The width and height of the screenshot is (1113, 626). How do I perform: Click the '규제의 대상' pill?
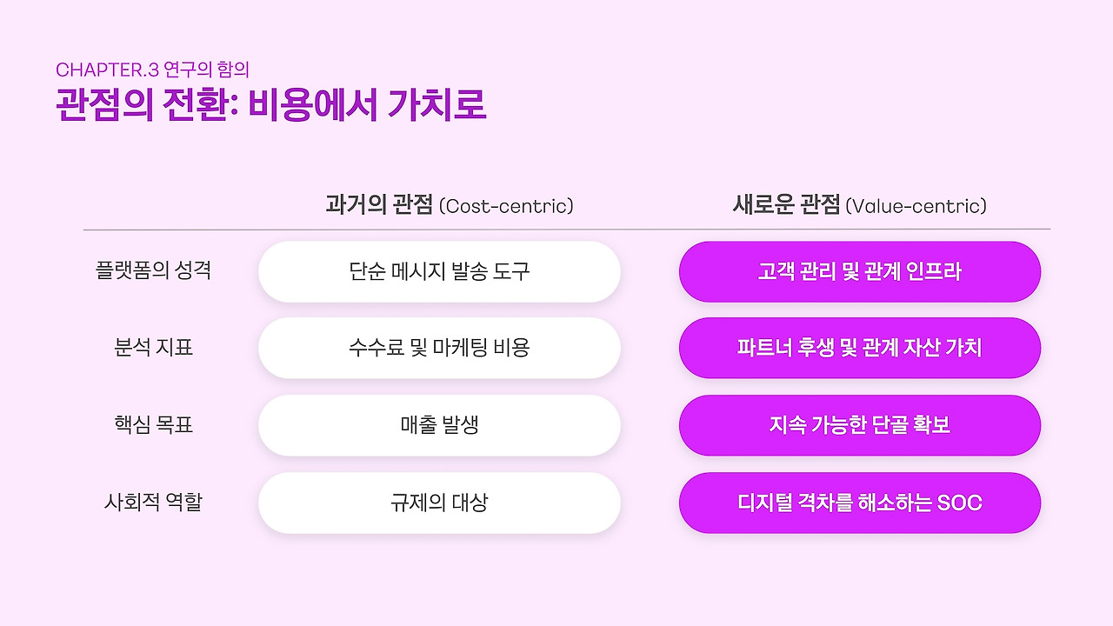click(439, 503)
